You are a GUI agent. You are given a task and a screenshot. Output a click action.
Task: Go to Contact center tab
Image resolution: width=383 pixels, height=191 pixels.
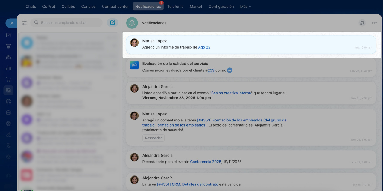tap(115, 7)
